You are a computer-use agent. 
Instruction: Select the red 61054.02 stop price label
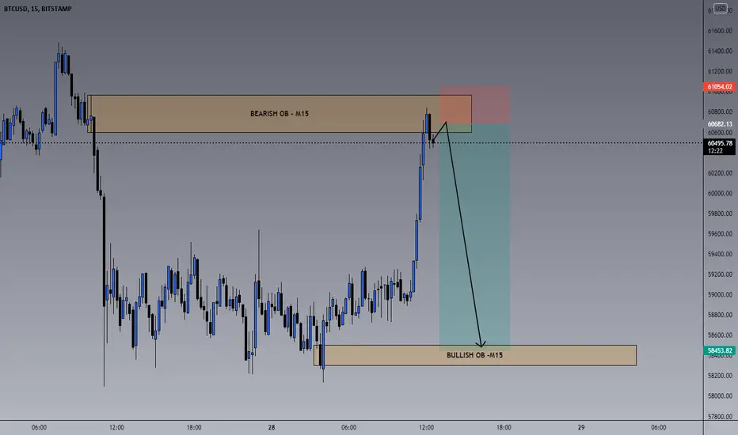(719, 86)
